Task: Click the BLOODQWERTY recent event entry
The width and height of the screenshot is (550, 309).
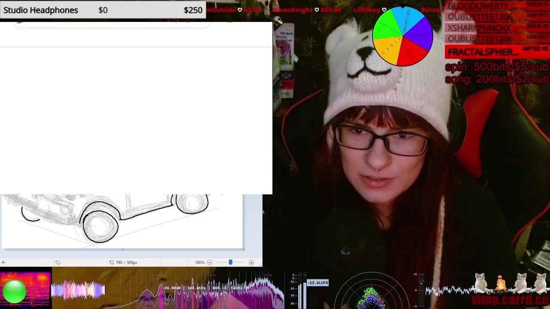Action: click(497, 6)
